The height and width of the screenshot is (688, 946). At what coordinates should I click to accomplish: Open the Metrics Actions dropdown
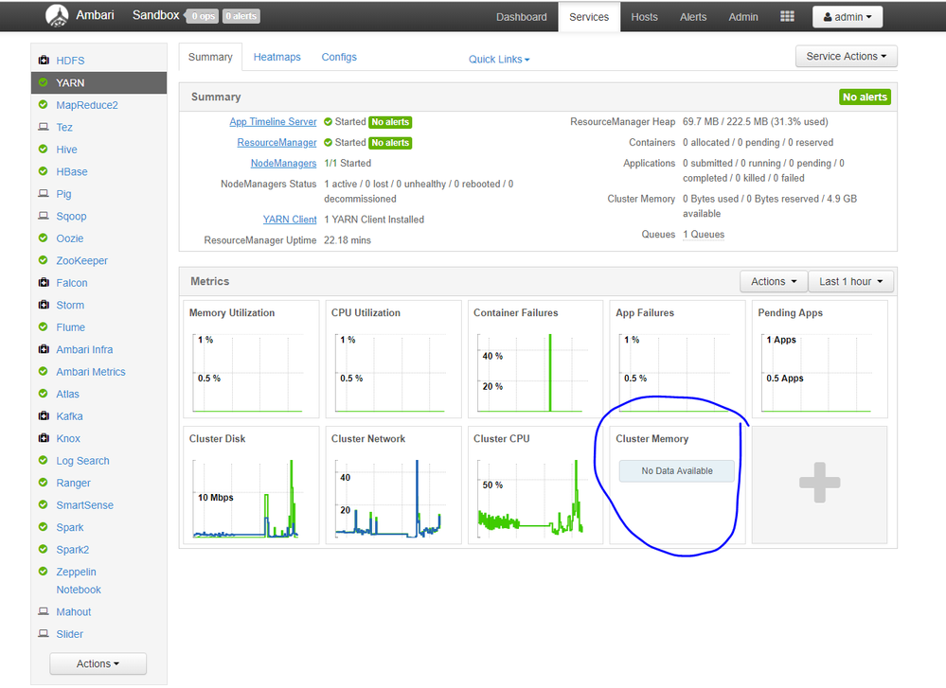774,282
